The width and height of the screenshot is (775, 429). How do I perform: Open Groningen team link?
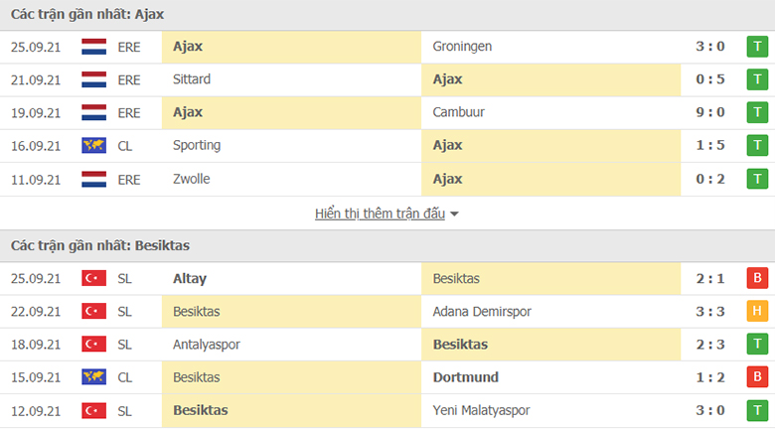tap(462, 47)
